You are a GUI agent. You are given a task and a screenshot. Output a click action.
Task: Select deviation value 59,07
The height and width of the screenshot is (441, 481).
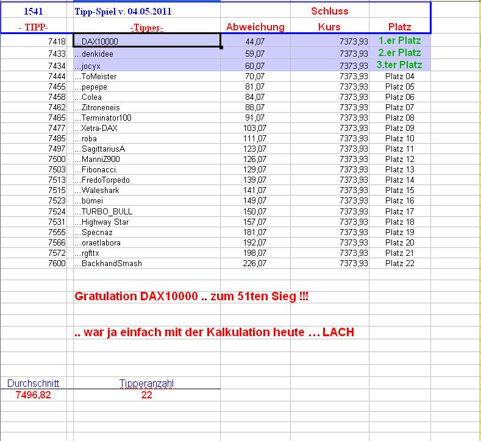pos(255,54)
